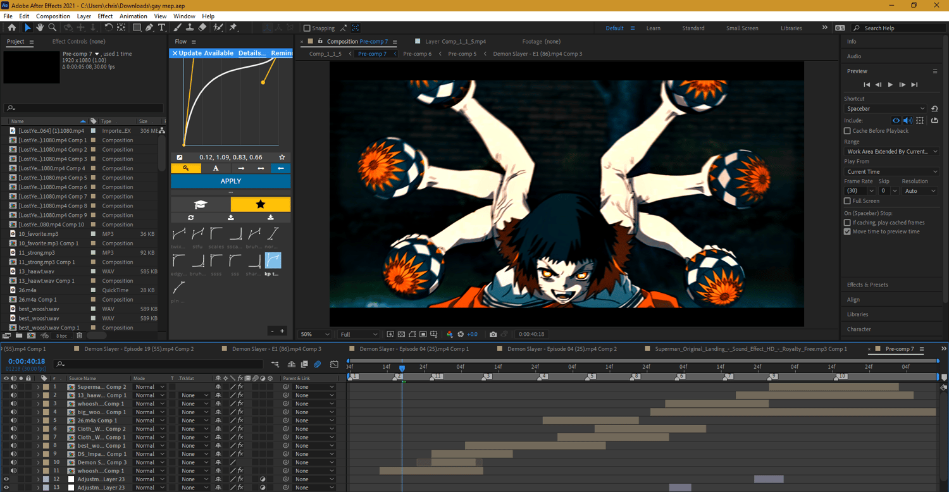Open the Composition Mini-Flowchart in timeline
949x492 pixels.
click(x=275, y=364)
